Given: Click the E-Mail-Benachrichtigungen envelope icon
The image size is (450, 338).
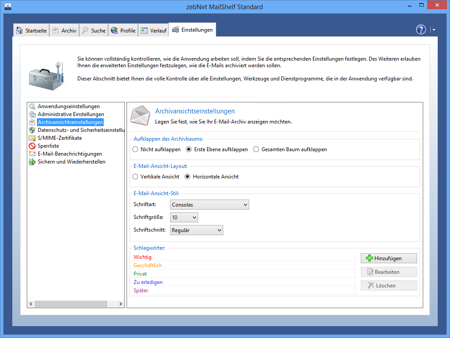Looking at the screenshot, I should (x=32, y=154).
